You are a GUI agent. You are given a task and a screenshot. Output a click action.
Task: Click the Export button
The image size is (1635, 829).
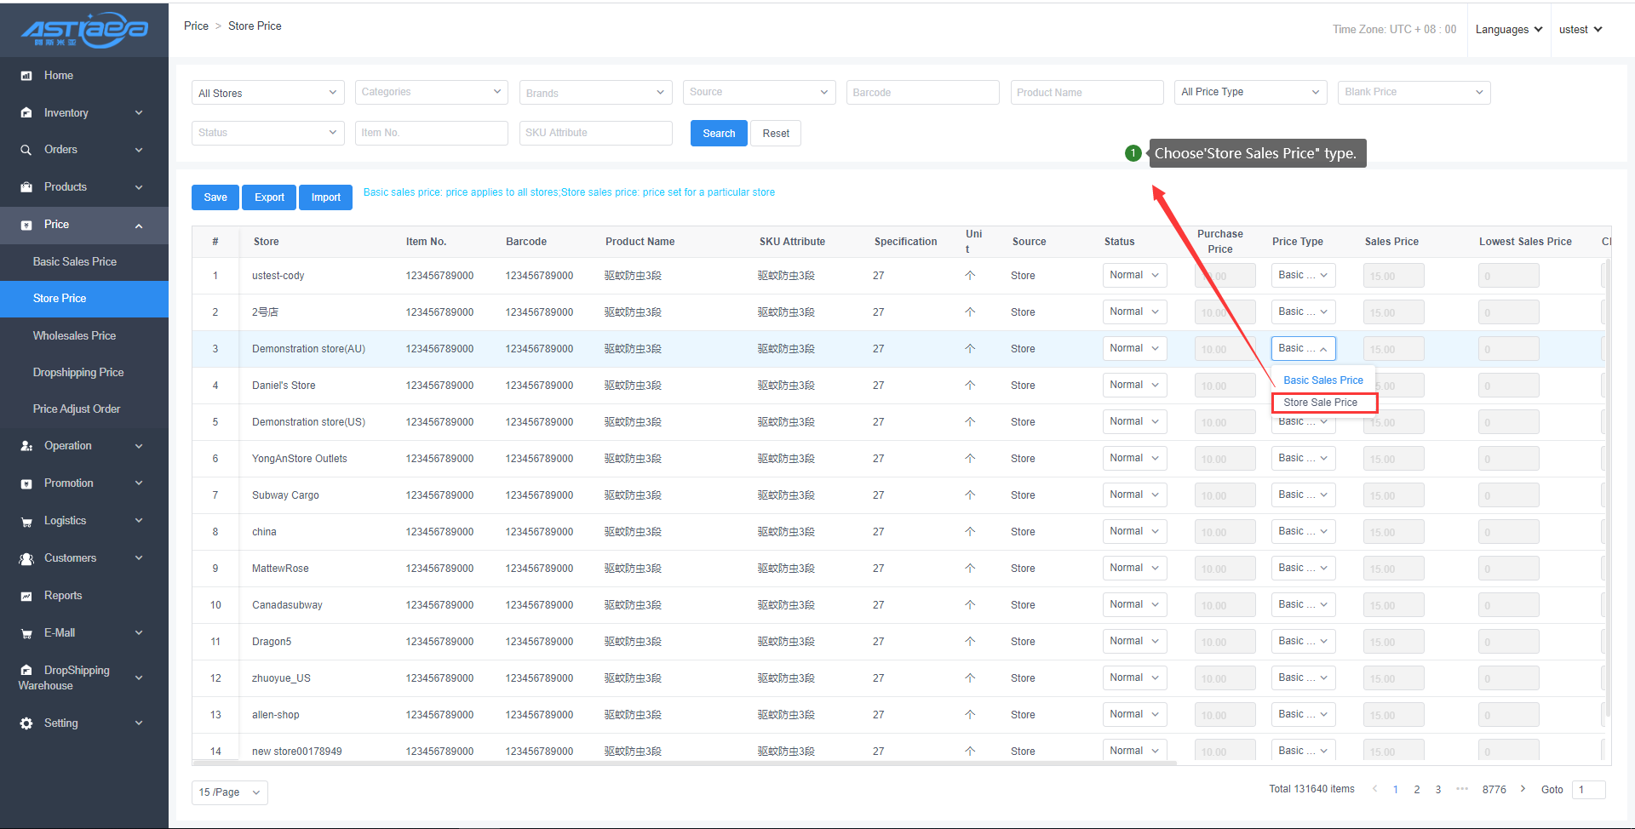pos(269,197)
